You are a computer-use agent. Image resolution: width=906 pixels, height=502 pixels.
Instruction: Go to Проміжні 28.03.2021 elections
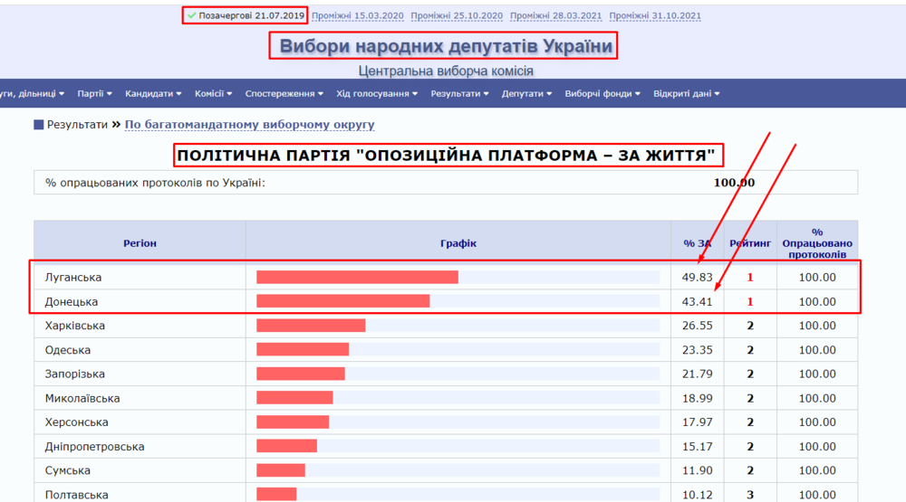[x=556, y=15]
